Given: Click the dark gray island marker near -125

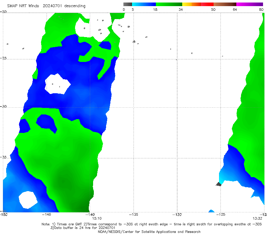Looking at the screenshot, I should click(x=219, y=184).
